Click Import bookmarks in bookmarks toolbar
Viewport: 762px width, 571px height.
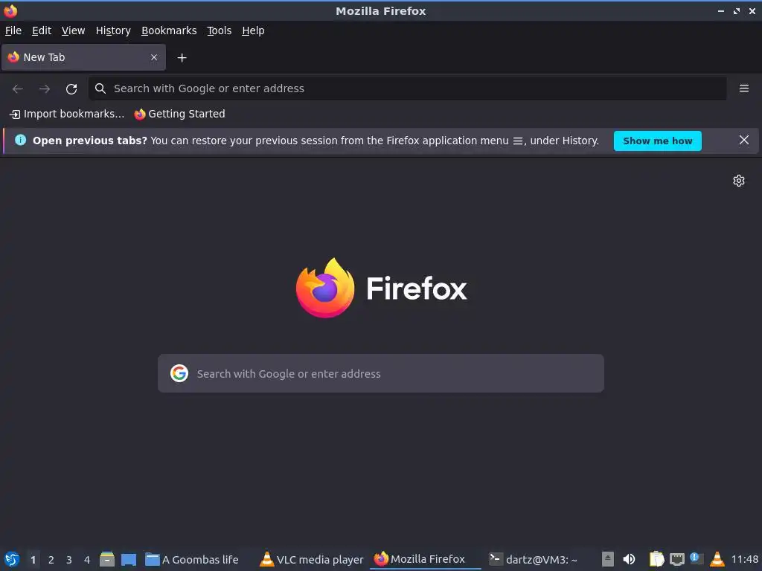tap(67, 114)
